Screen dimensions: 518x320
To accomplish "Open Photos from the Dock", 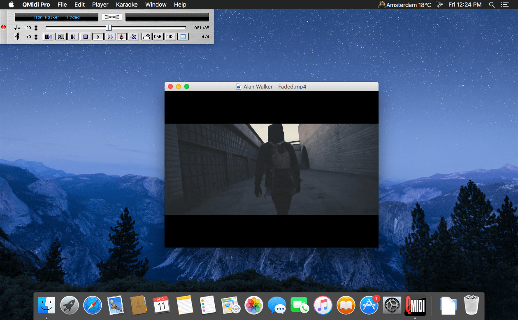I will click(x=254, y=305).
